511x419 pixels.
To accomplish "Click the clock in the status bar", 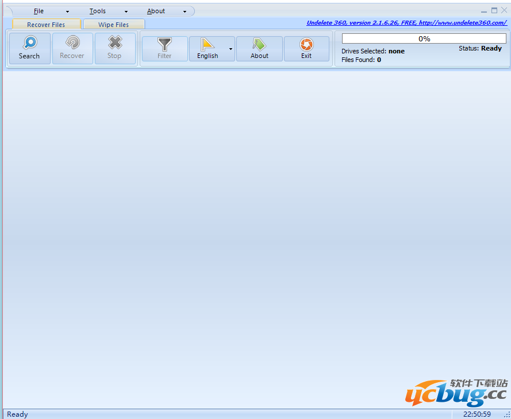I will pos(477,414).
